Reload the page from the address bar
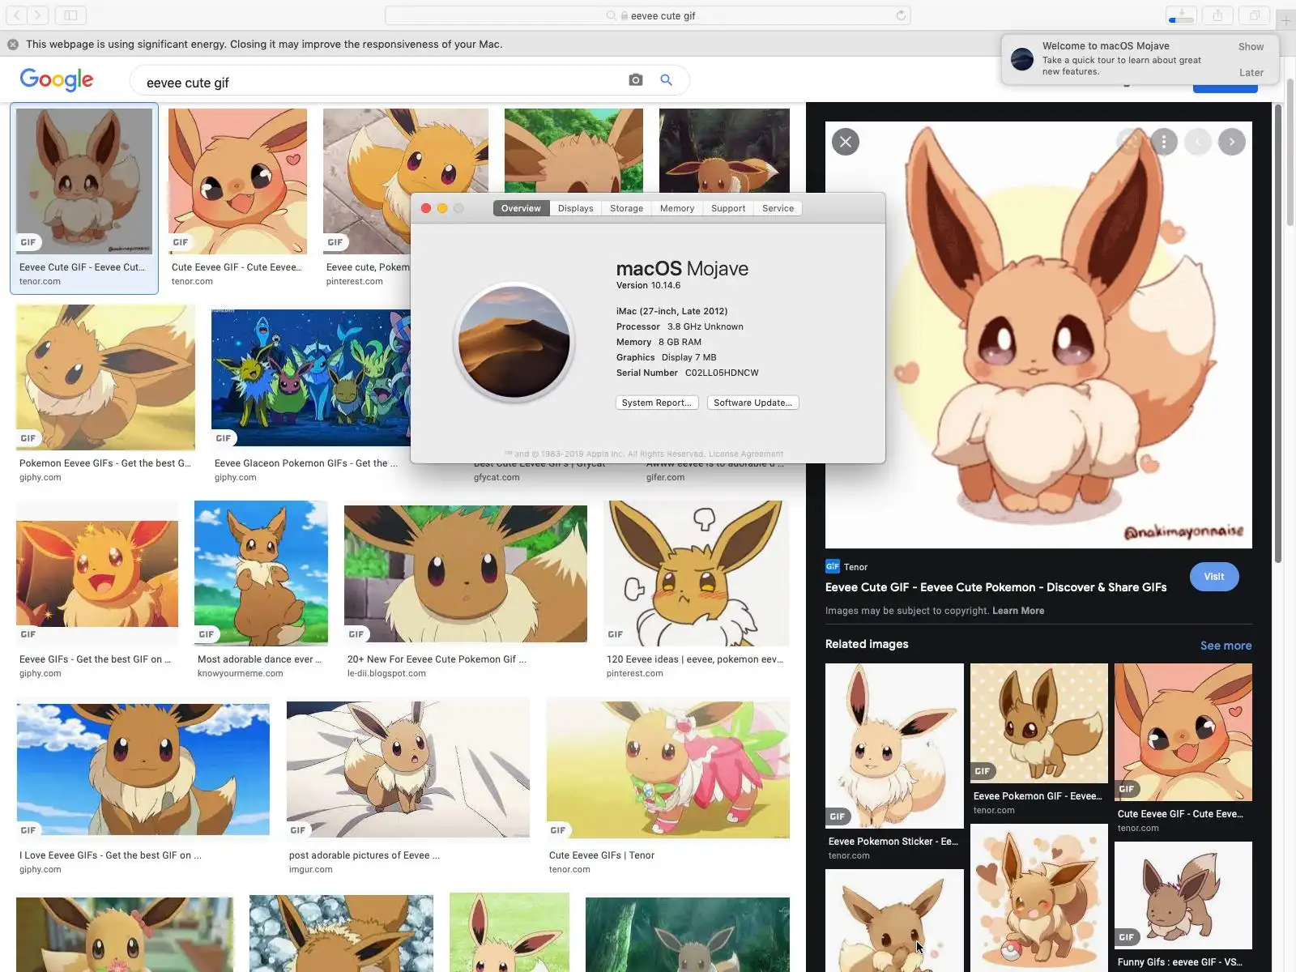 coord(901,15)
